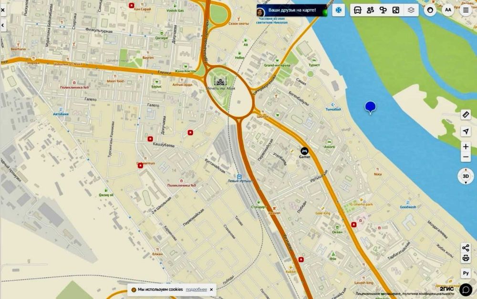This screenshot has height=299, width=477.
Task: Click the Bayrim marker
Action: tap(148, 53)
